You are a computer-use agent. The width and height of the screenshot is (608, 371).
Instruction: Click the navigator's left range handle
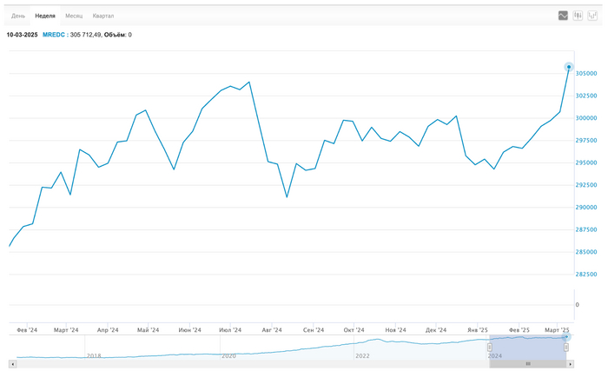point(490,348)
